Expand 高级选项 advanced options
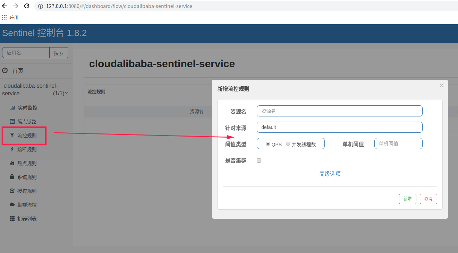This screenshot has width=458, height=253. pos(330,174)
